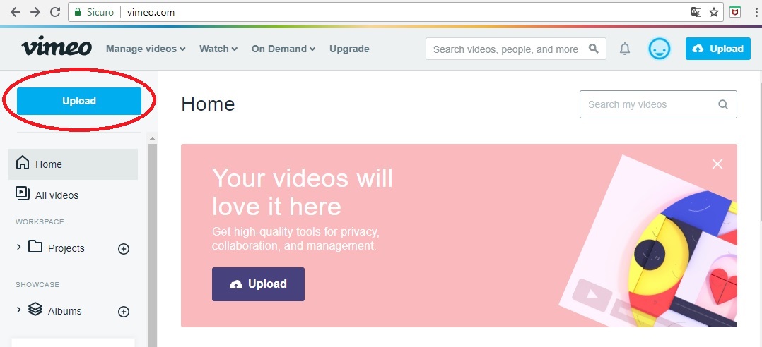Click the green padlock Sicuro indicator
Viewport: 762px width, 347px height.
[94, 12]
